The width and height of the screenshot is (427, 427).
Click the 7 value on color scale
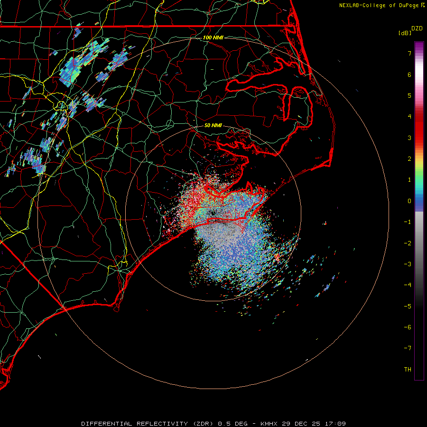point(409,53)
